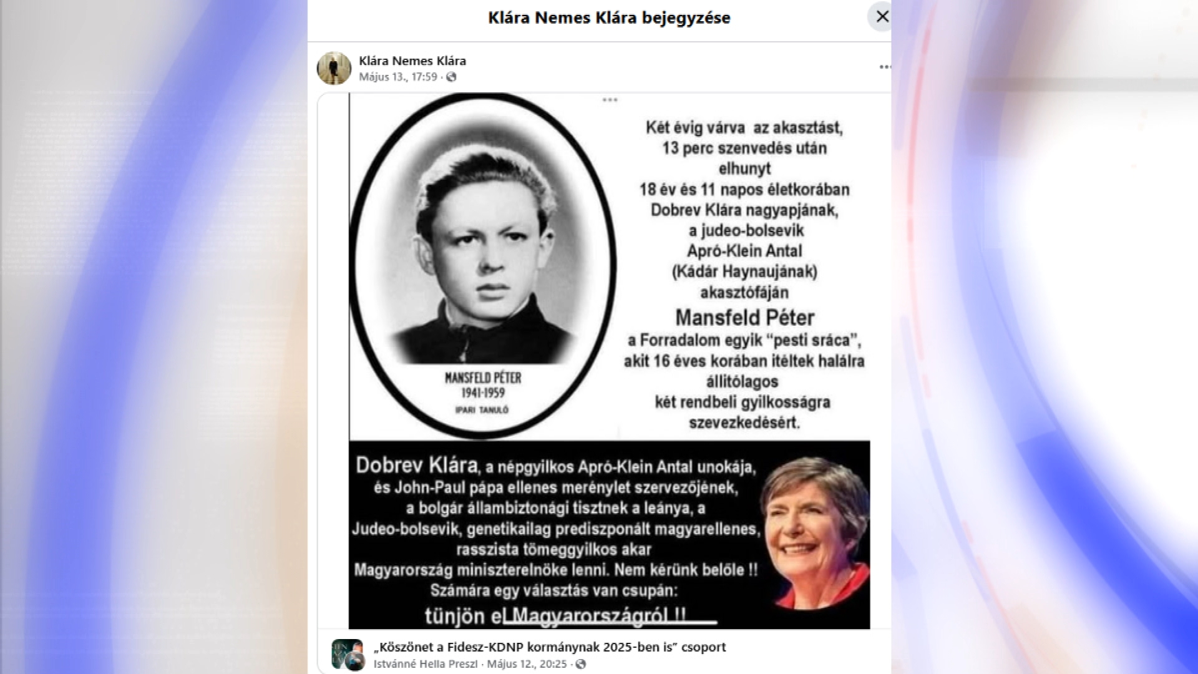This screenshot has height=674, width=1198.
Task: Open the Május 13., 17:59 timestamp link
Action: pos(398,77)
